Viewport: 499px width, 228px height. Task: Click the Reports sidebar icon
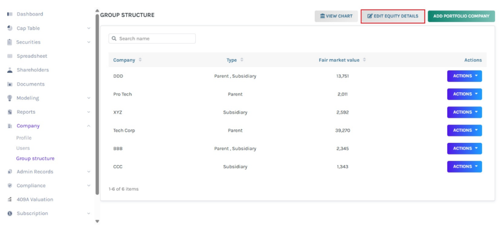(10, 112)
